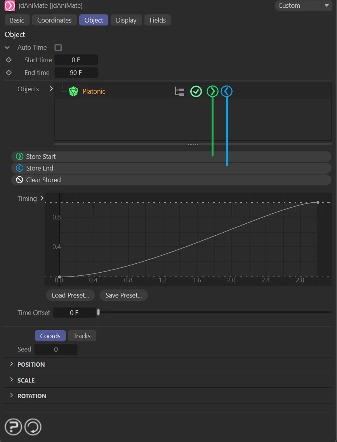The height and width of the screenshot is (442, 337).
Task: Click the Clear Stored slash icon
Action: (19, 180)
